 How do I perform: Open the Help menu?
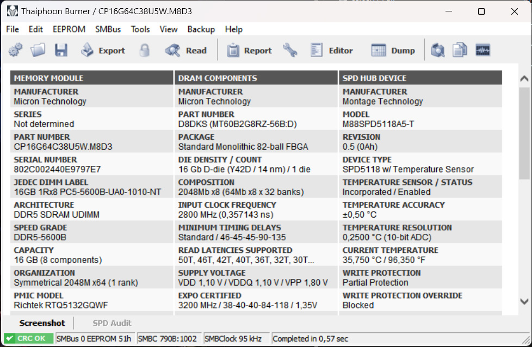(234, 29)
